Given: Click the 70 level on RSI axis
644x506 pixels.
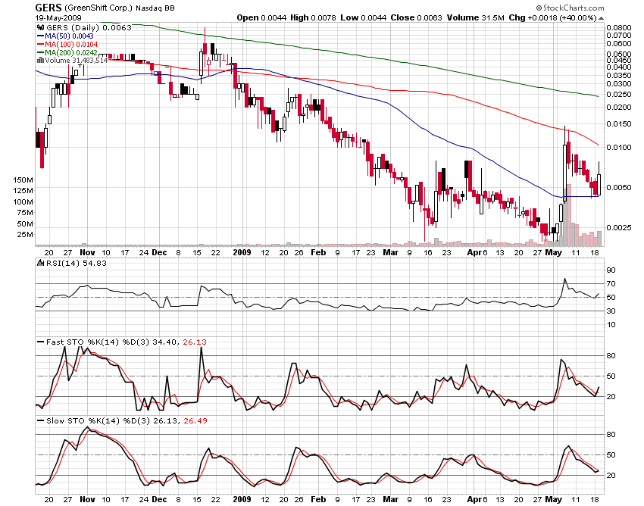Looking at the screenshot, I should 611,284.
